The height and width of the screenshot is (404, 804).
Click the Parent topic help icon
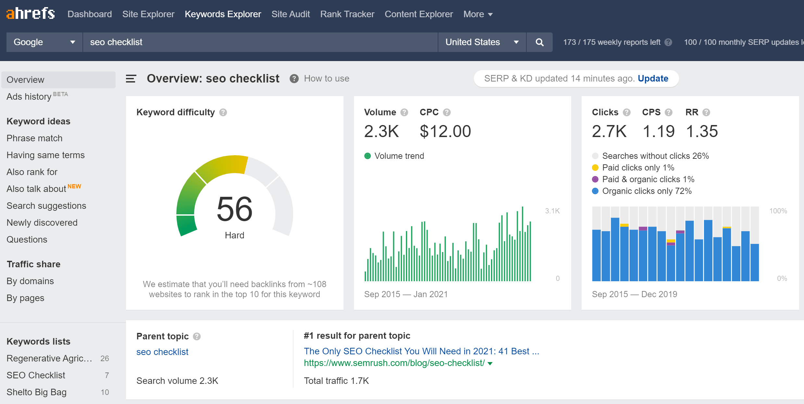(x=197, y=336)
